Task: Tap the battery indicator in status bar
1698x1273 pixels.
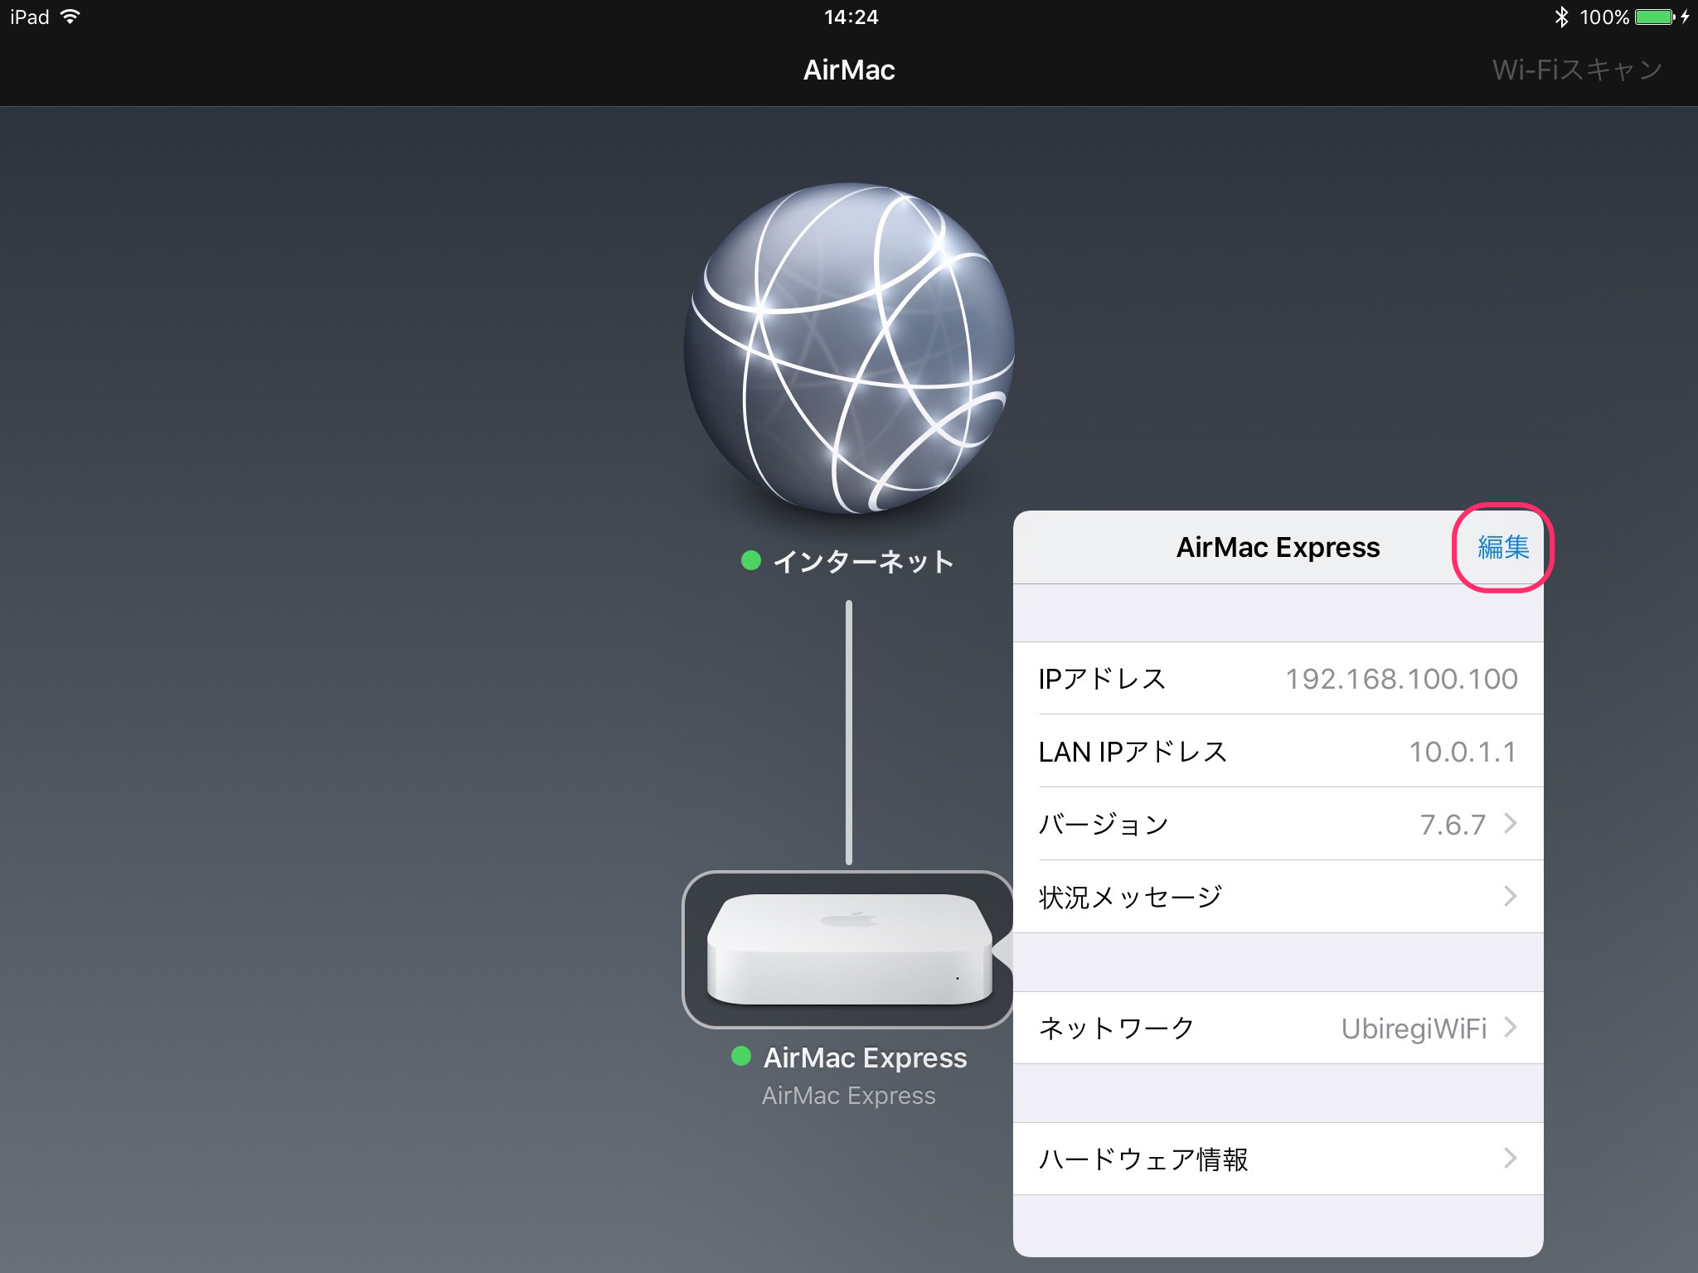Action: [x=1655, y=17]
